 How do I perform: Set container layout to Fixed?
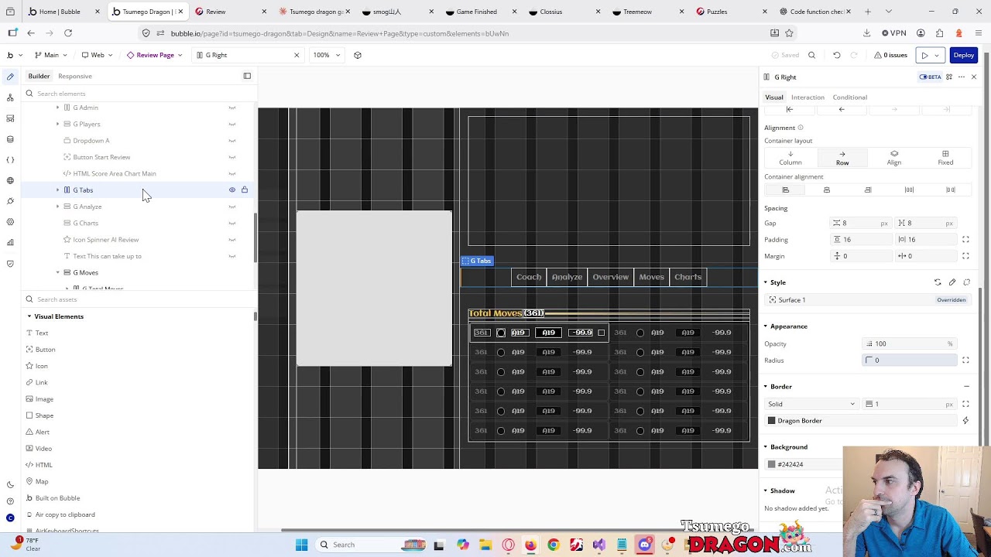coord(945,158)
